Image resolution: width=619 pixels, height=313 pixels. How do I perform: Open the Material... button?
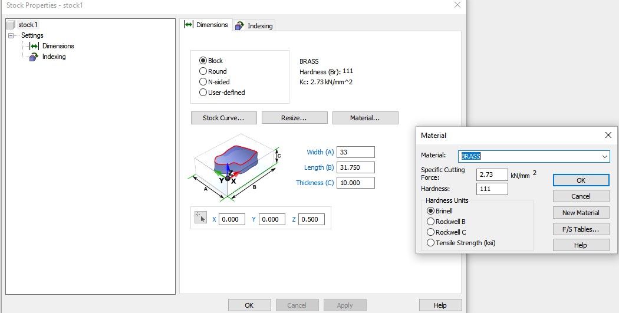point(365,118)
